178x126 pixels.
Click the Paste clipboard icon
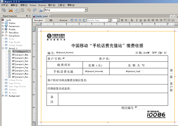point(23,10)
